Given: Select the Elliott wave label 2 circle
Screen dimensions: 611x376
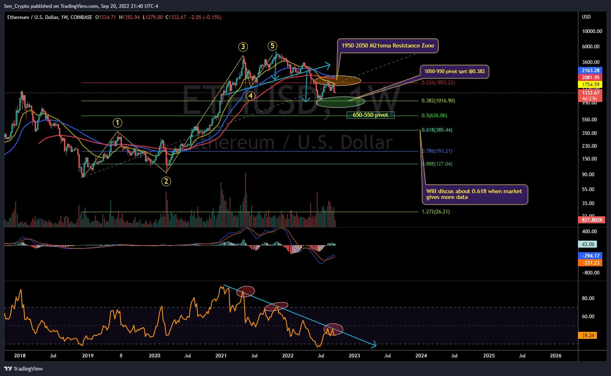Looking at the screenshot, I should pyautogui.click(x=166, y=181).
